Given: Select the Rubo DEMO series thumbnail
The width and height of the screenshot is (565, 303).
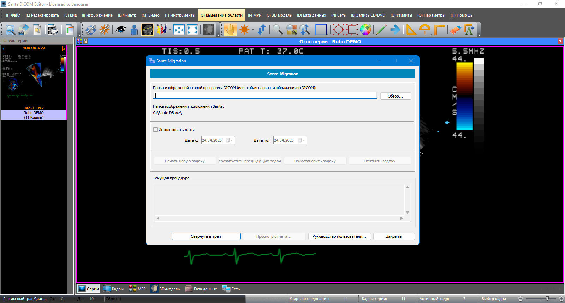Looking at the screenshot, I should pyautogui.click(x=34, y=83).
